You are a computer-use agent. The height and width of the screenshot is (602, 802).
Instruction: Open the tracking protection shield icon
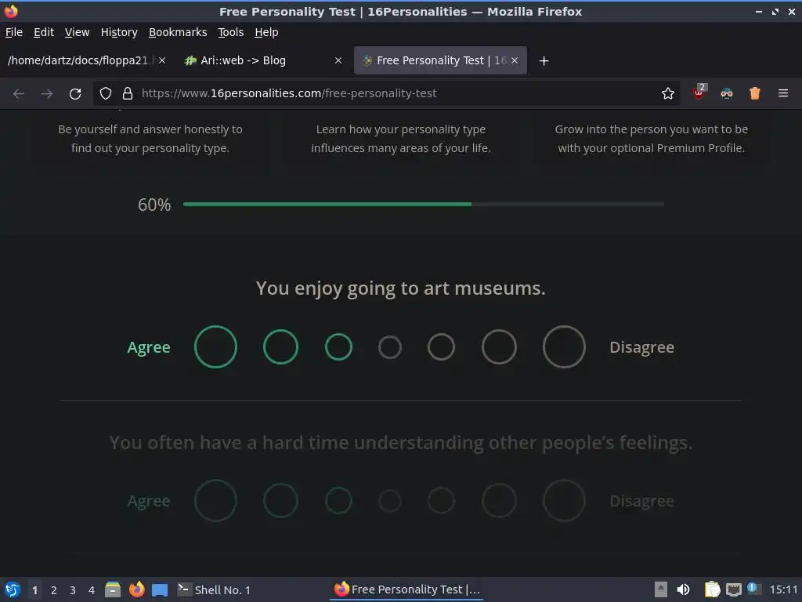point(106,93)
